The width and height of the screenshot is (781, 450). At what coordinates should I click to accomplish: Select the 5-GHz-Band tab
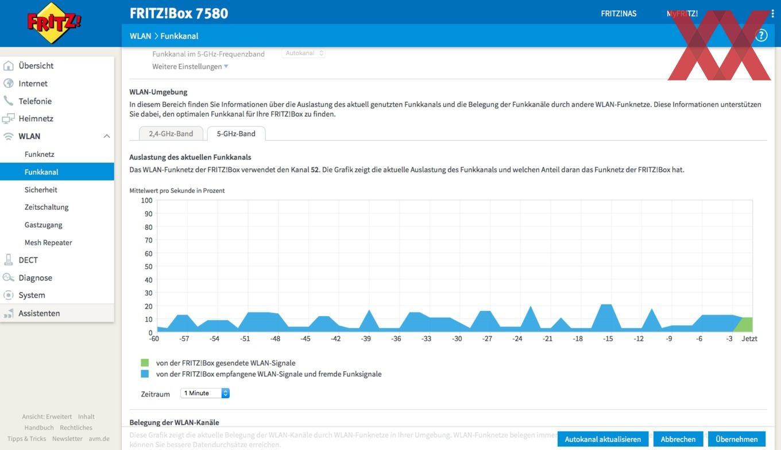[236, 133]
